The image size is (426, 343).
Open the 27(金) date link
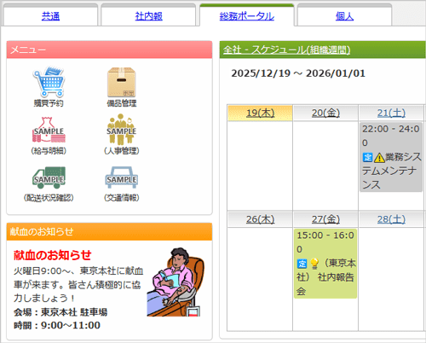pyautogui.click(x=325, y=219)
